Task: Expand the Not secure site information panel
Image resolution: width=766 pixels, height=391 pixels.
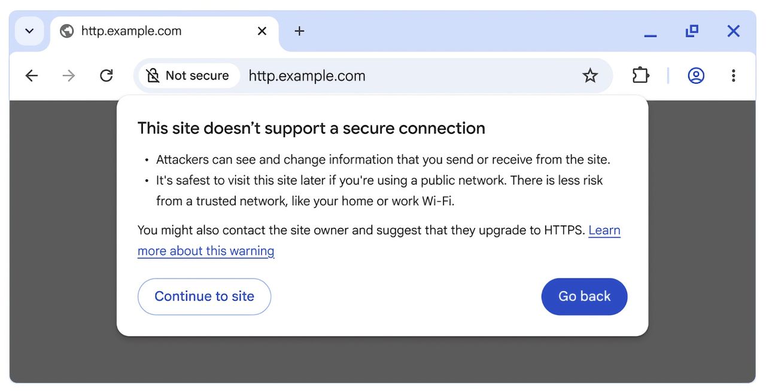Action: (x=188, y=75)
